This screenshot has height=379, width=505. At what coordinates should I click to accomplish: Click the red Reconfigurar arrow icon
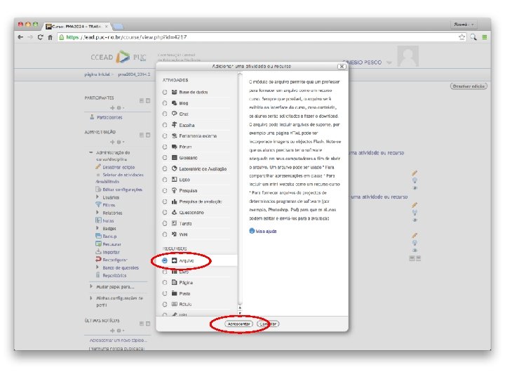98,260
